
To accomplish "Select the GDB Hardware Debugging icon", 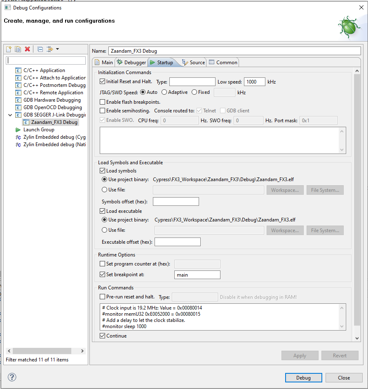I will click(18, 100).
